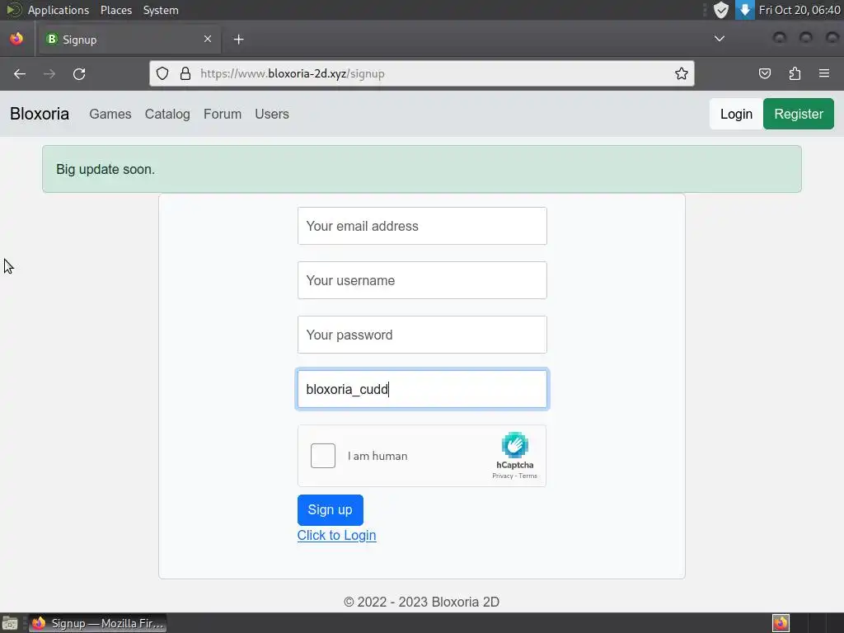The image size is (844, 633).
Task: Select the Signup tab
Action: pos(129,40)
